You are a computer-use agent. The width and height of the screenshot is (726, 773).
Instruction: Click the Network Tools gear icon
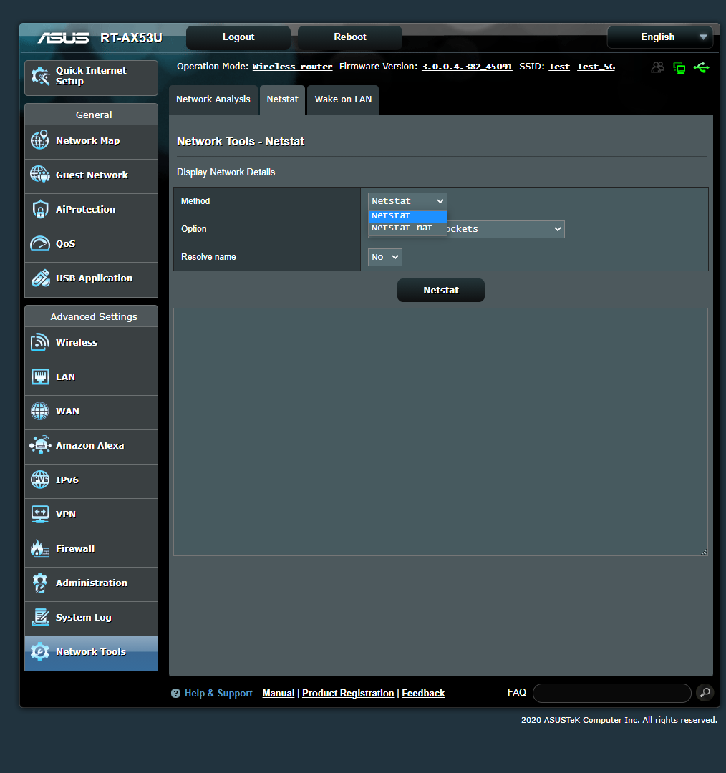click(x=40, y=652)
